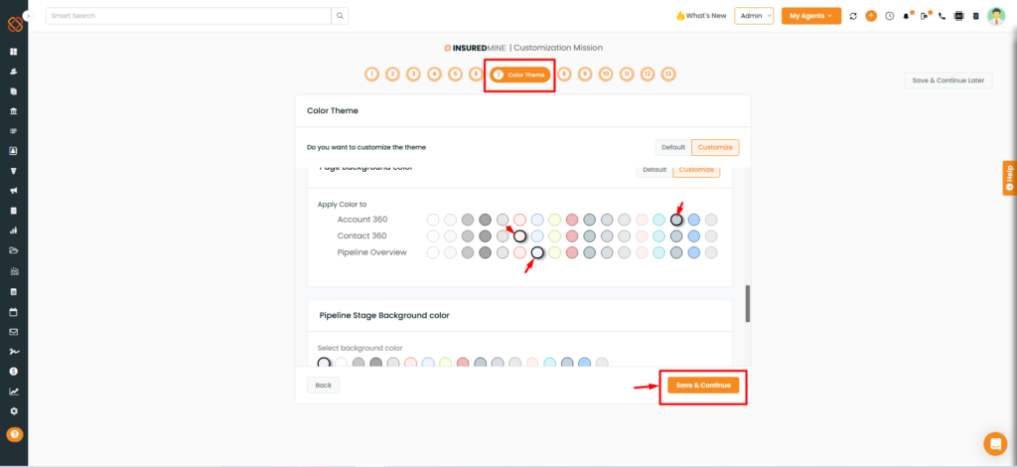The width and height of the screenshot is (1017, 467).
Task: Open the AI chip icon in the header
Action: click(x=958, y=16)
